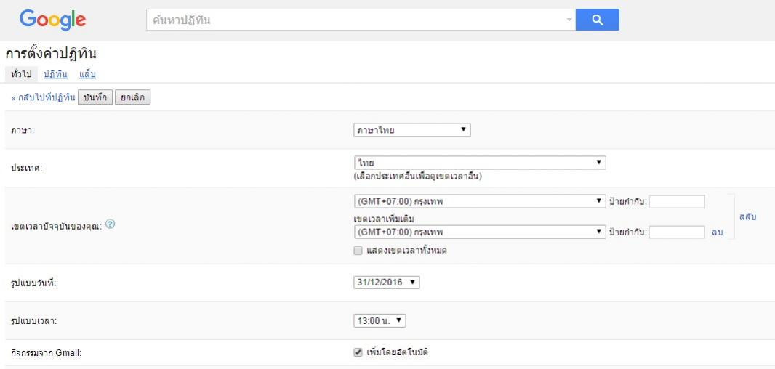The image size is (775, 369).
Task: Click the กลับไปที่ปฏิทิน link
Action: pos(43,98)
